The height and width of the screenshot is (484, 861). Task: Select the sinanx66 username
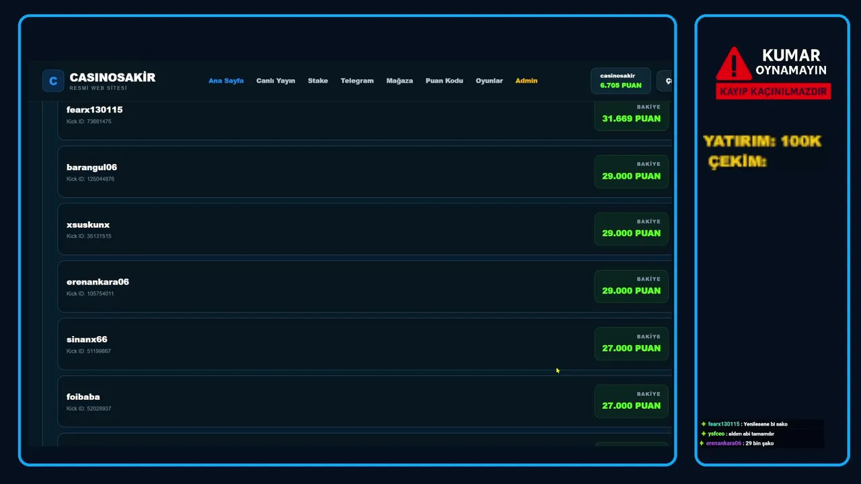click(x=87, y=339)
